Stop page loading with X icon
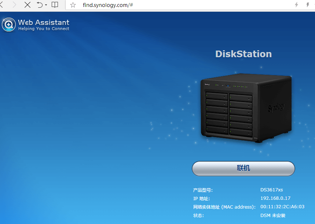 click(28, 5)
